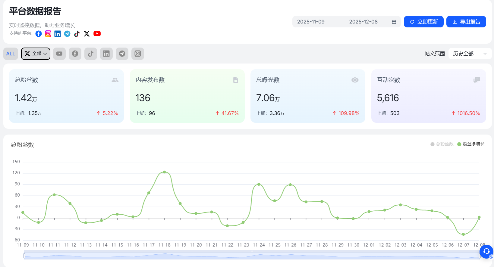Toggle 粉丝净增长 series in chart legend
Image resolution: width=494 pixels, height=267 pixels.
(x=471, y=144)
